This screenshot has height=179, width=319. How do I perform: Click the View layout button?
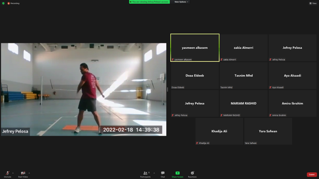point(313,3)
